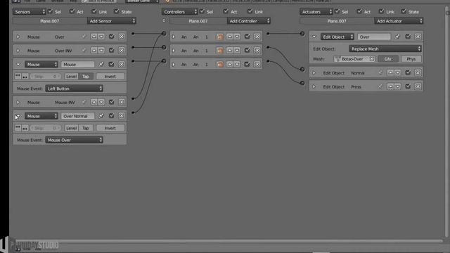Enable Level on Left Button sensor
Viewport: 450px width, 253px height.
(71, 77)
